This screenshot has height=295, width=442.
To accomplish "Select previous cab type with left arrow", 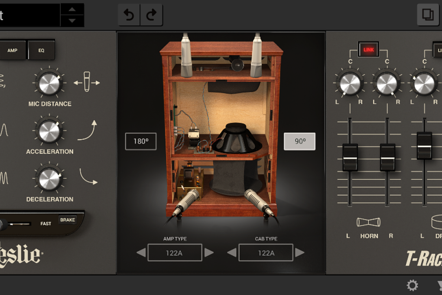I will [232, 252].
